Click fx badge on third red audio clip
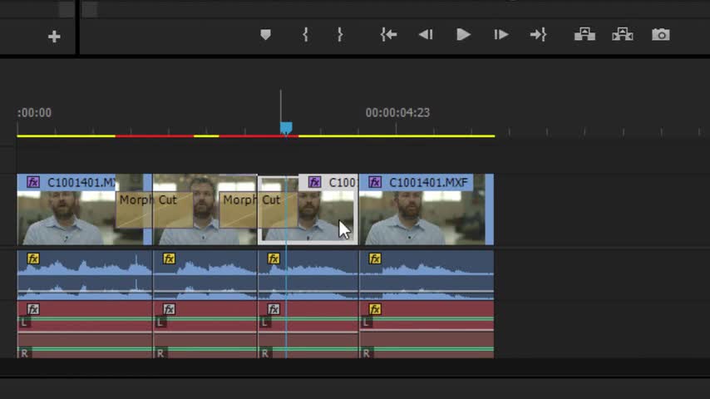Viewport: 710px width, 399px height. point(274,309)
